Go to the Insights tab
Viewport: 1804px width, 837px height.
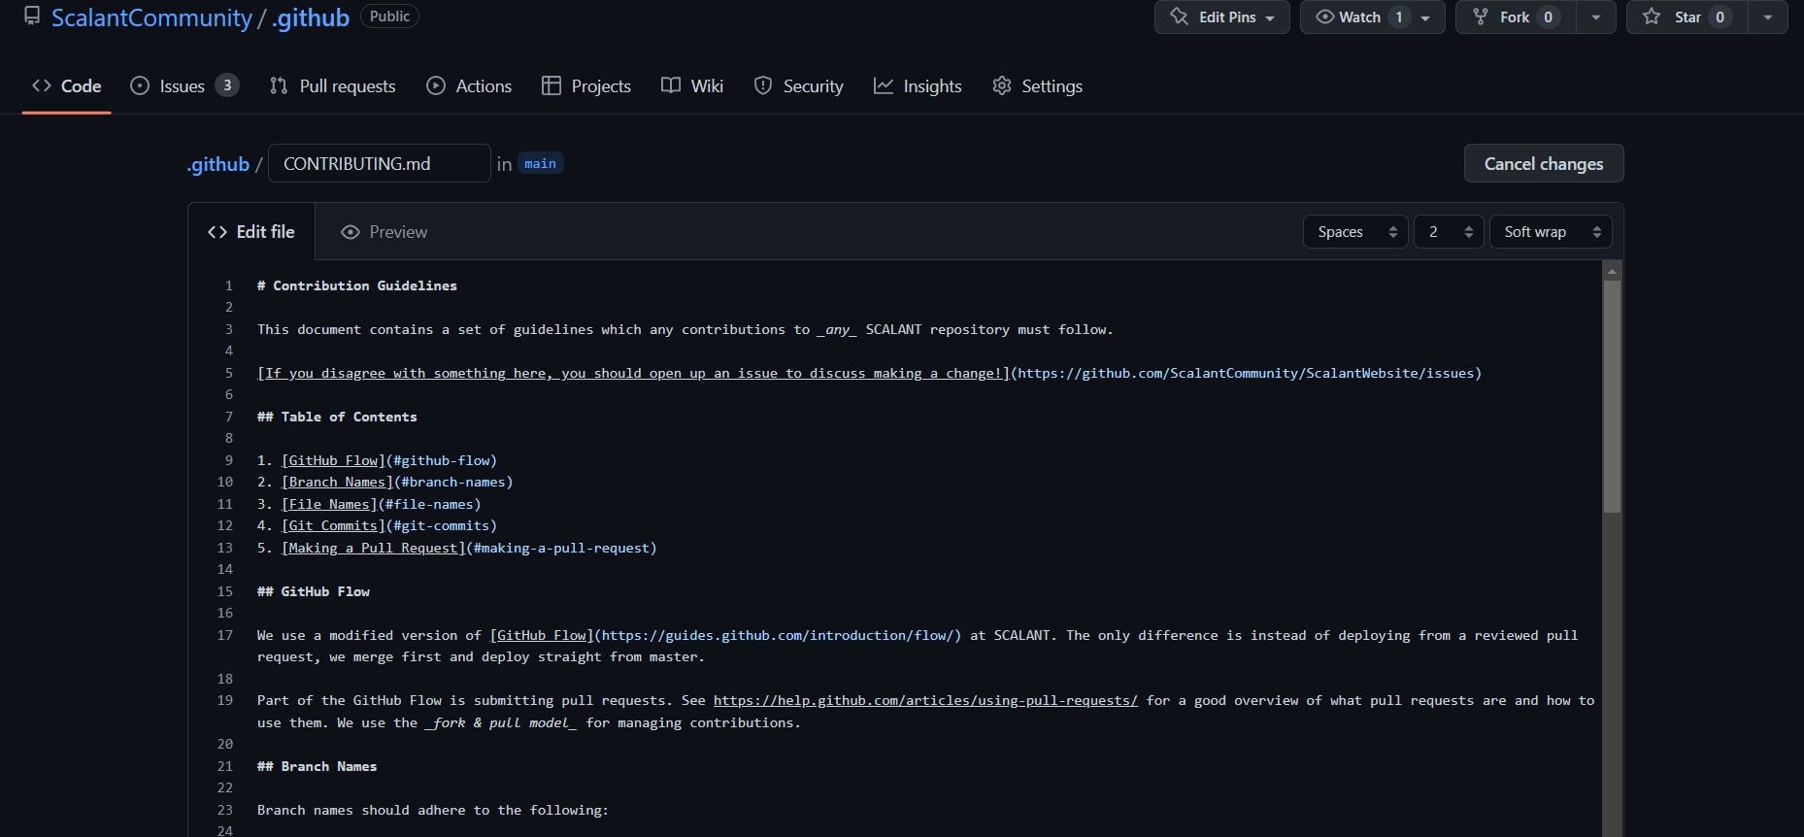click(918, 85)
